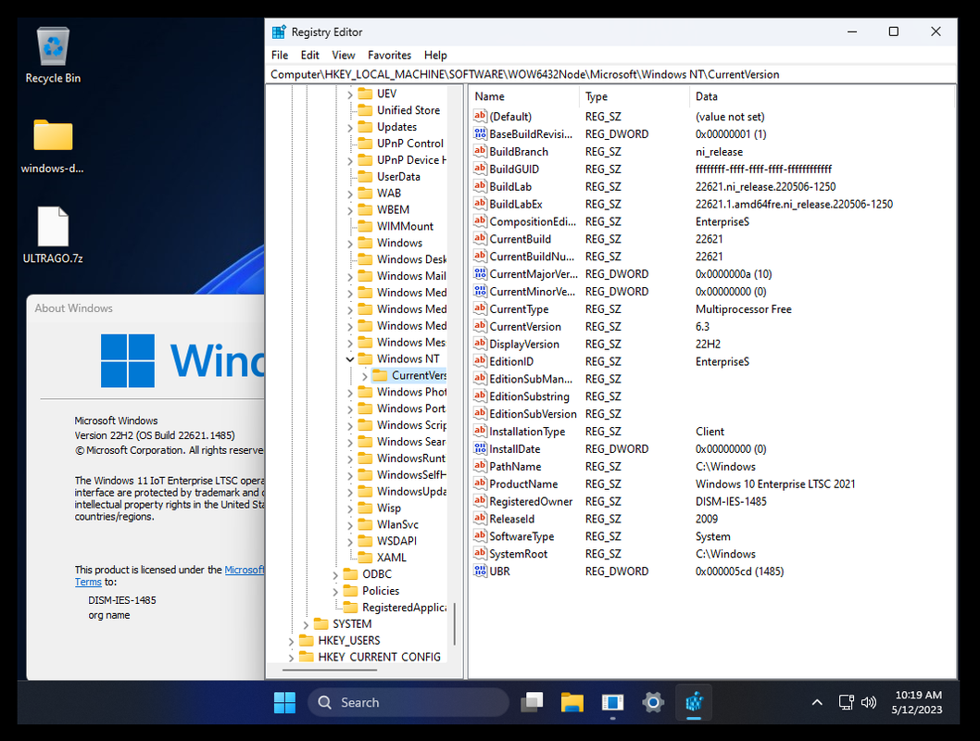Show hidden system tray icons
Viewport: 980px width, 741px height.
(817, 702)
